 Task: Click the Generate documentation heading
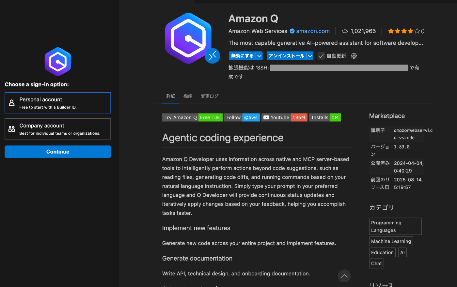[197, 258]
